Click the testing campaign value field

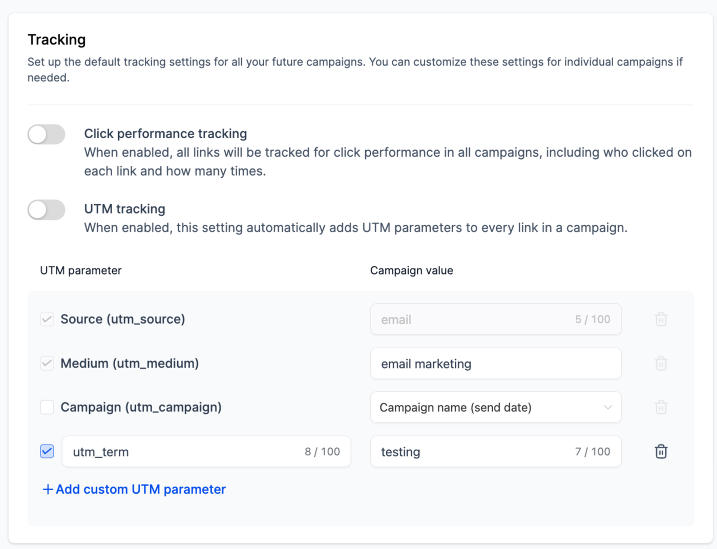pos(471,452)
